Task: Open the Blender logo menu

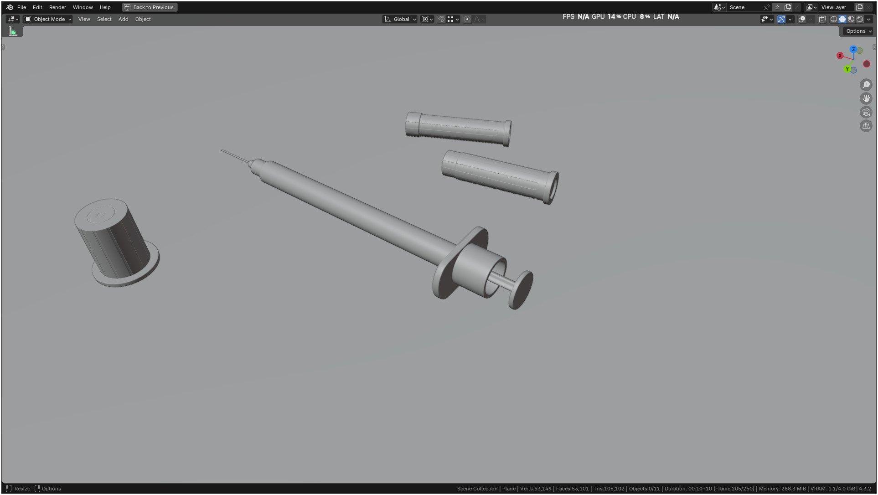Action: (10, 7)
